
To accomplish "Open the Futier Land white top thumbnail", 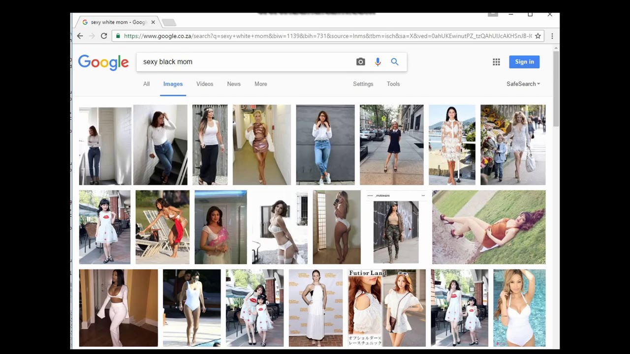I will click(x=387, y=308).
